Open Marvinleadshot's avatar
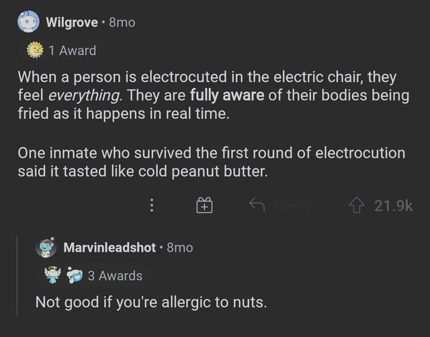The width and height of the screenshot is (430, 337). pyautogui.click(x=46, y=246)
